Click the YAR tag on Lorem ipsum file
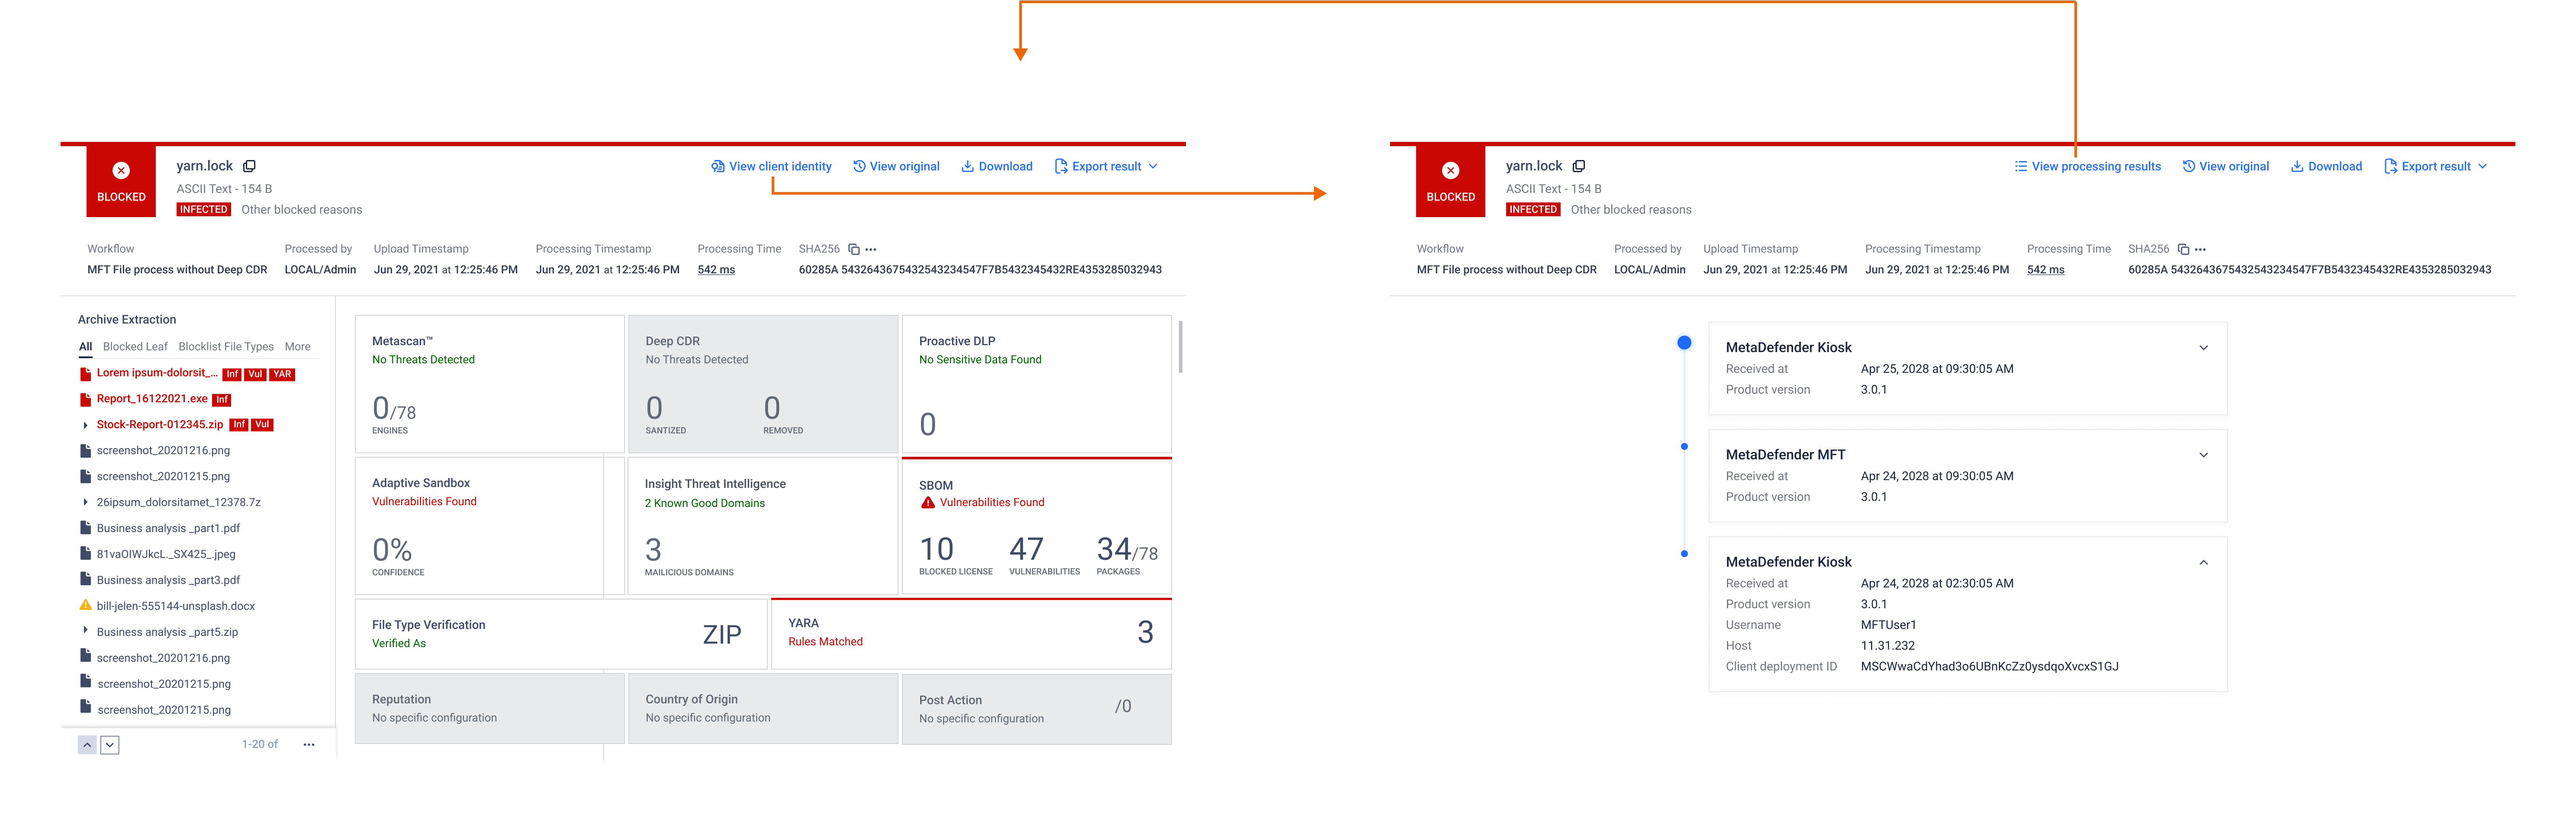The image size is (2576, 840). pyautogui.click(x=282, y=374)
